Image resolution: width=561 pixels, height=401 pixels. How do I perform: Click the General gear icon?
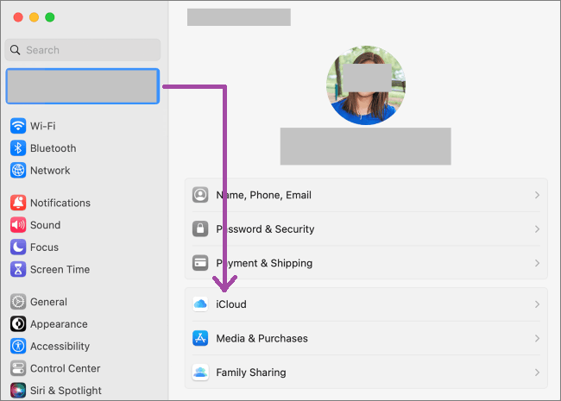point(18,302)
